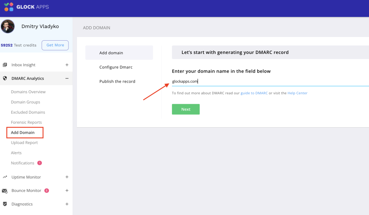Collapse the DMARC Analytics section

coord(67,78)
